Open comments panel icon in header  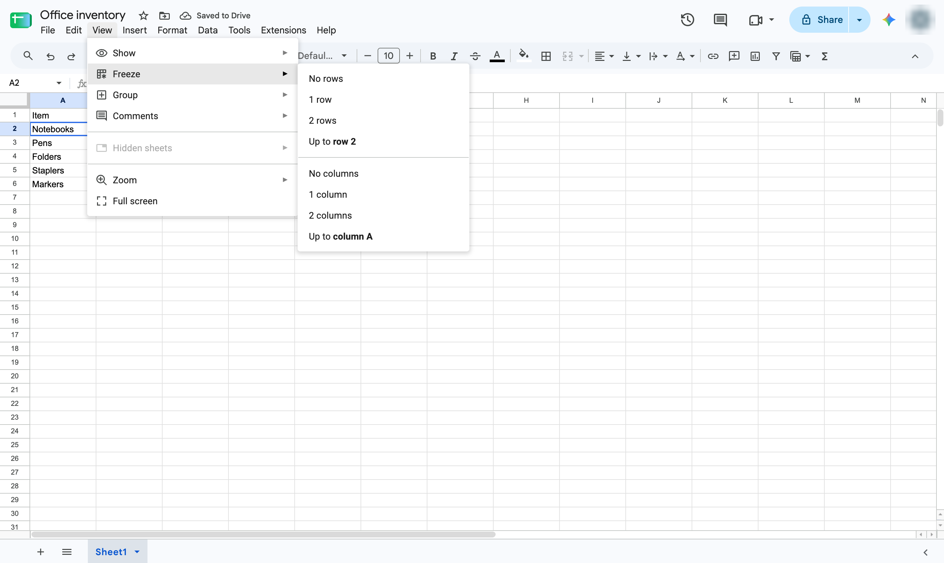(720, 20)
